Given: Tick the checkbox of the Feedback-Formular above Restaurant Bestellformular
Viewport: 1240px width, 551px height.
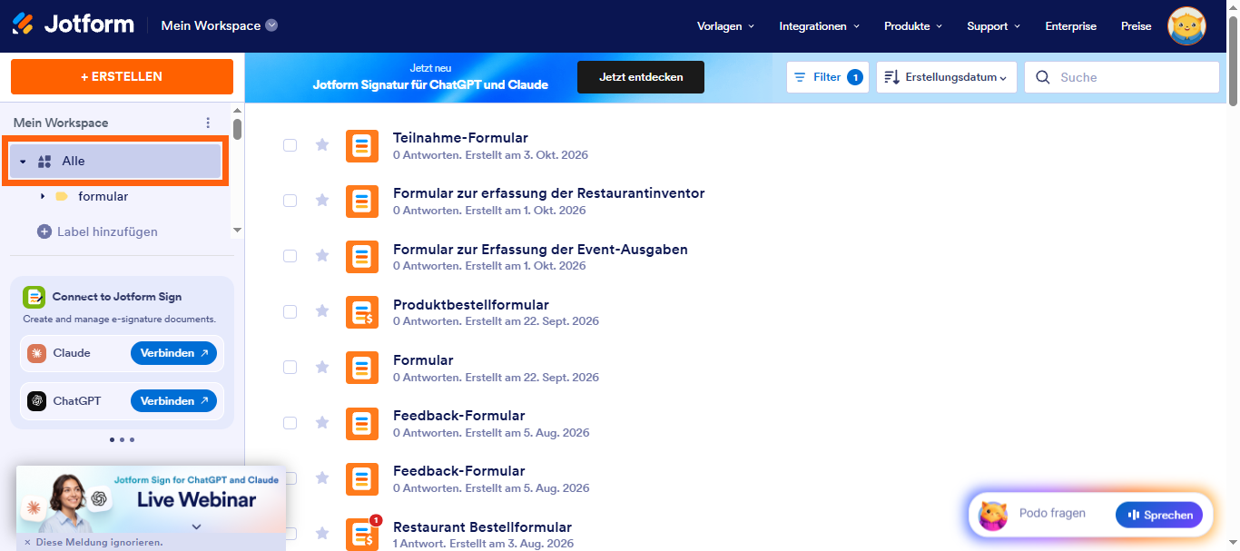Looking at the screenshot, I should [x=290, y=477].
